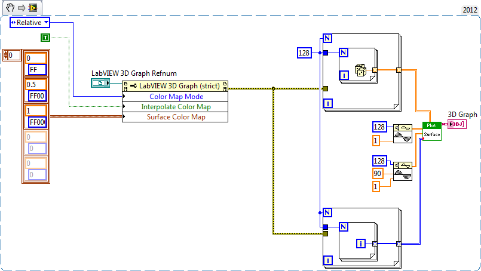Click the 2012 version label
Image resolution: width=481 pixels, height=271 pixels.
470,10
